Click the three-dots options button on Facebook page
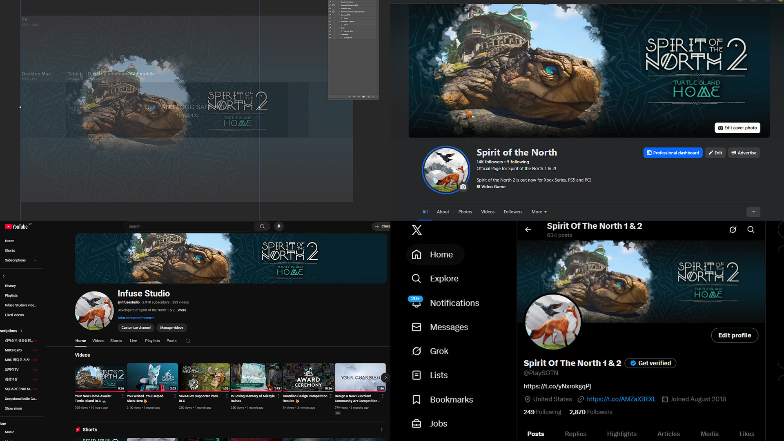Screen dimensions: 784x441 (753, 212)
